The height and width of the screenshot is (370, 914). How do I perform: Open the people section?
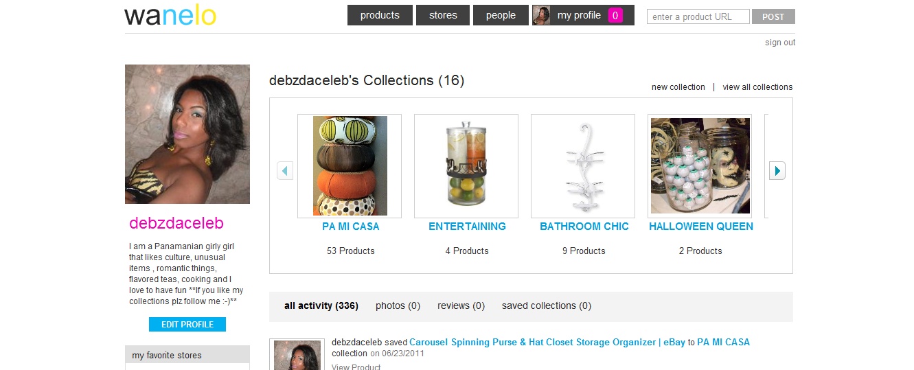click(x=501, y=15)
